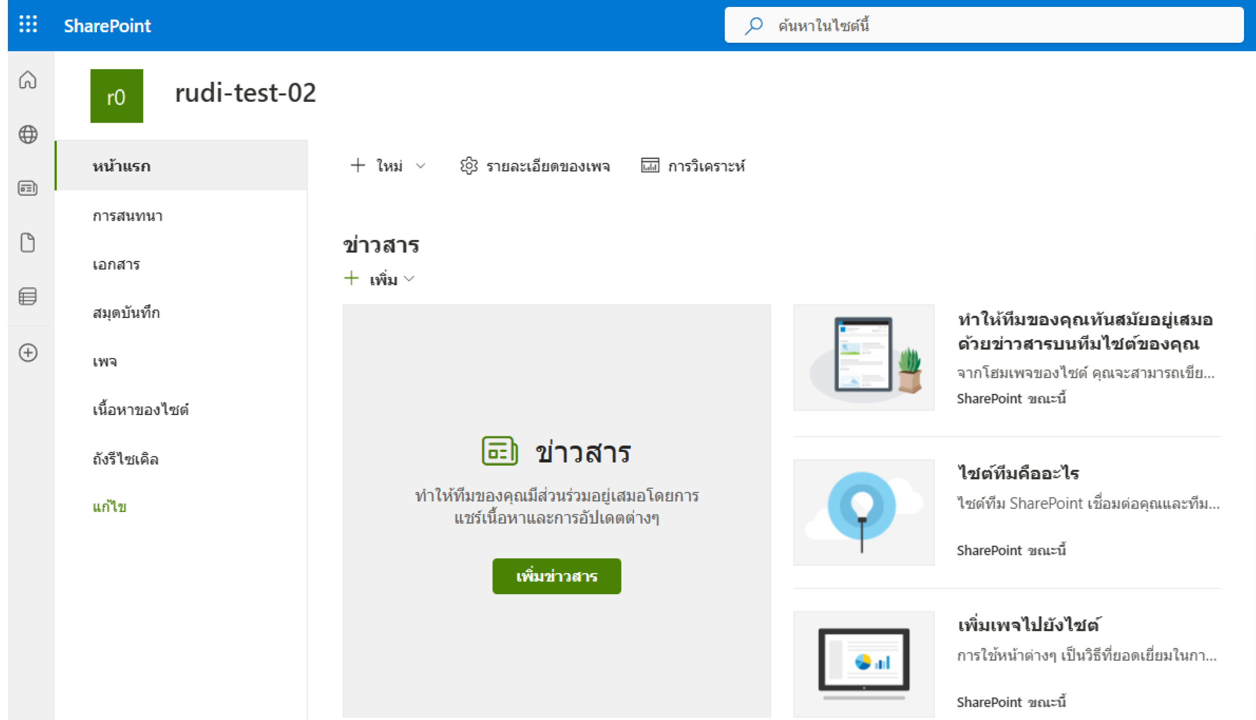Open My lists icon in left rail
The width and height of the screenshot is (1256, 720).
point(28,297)
